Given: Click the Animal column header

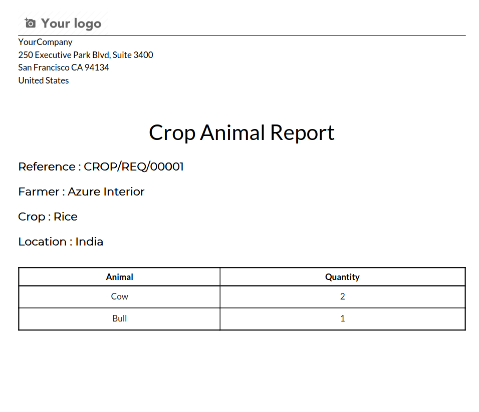Looking at the screenshot, I should coord(120,277).
